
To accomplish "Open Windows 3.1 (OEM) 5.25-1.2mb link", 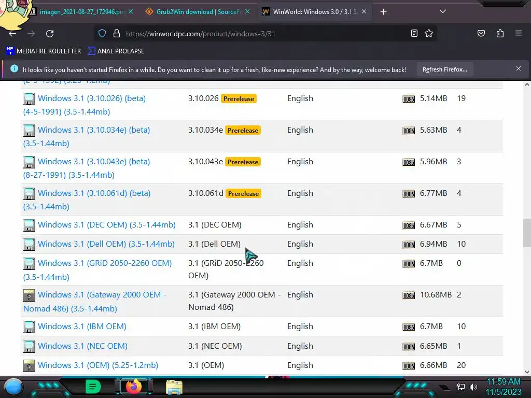I will tap(98, 365).
